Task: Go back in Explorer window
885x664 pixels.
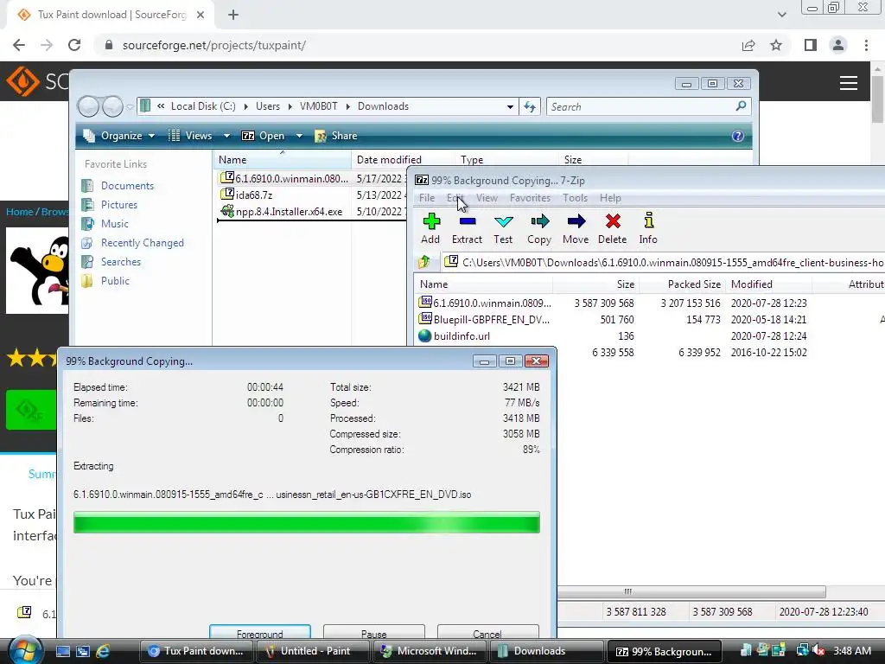Action: (x=88, y=106)
